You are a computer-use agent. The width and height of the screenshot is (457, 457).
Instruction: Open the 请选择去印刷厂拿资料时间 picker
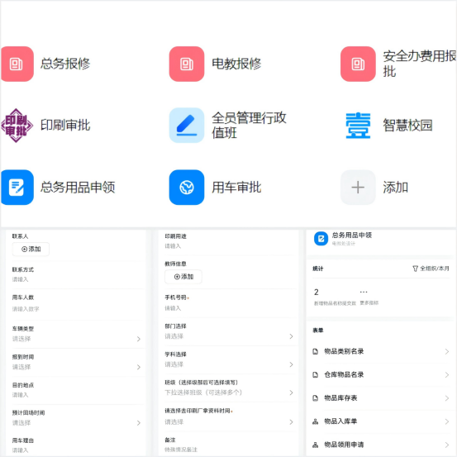coord(229,417)
